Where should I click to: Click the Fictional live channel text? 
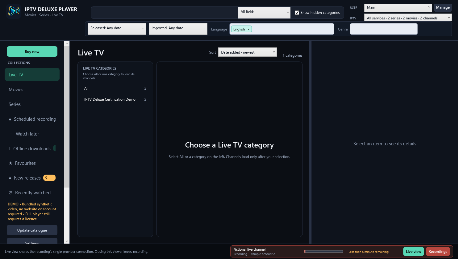coord(249,249)
